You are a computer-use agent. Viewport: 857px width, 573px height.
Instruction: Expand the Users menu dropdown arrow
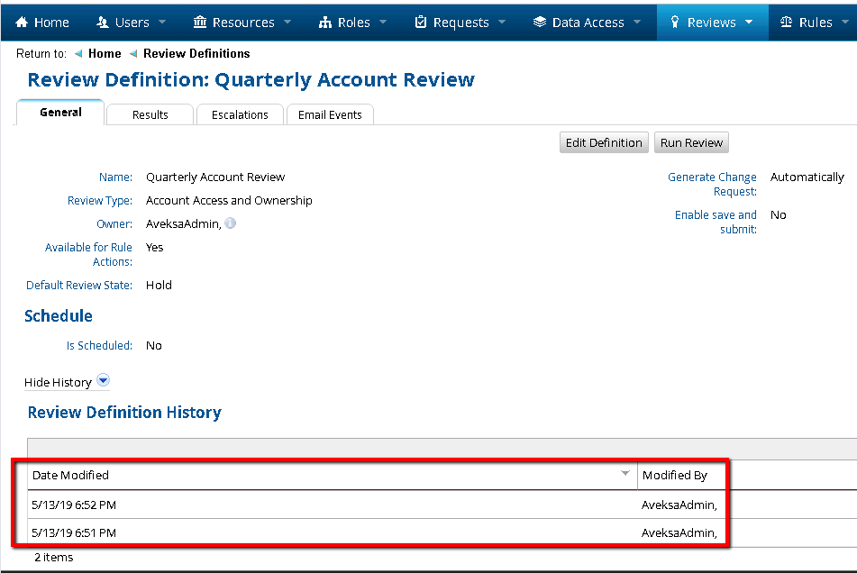(162, 23)
